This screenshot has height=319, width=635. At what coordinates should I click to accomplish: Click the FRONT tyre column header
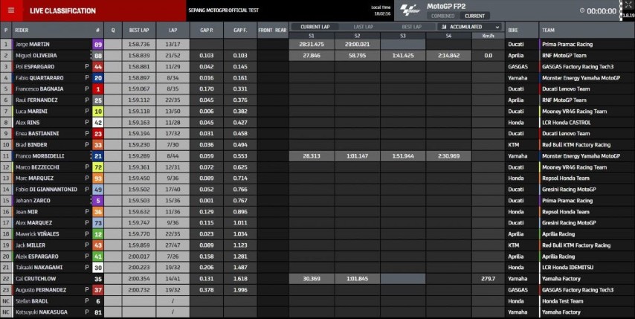(x=265, y=30)
